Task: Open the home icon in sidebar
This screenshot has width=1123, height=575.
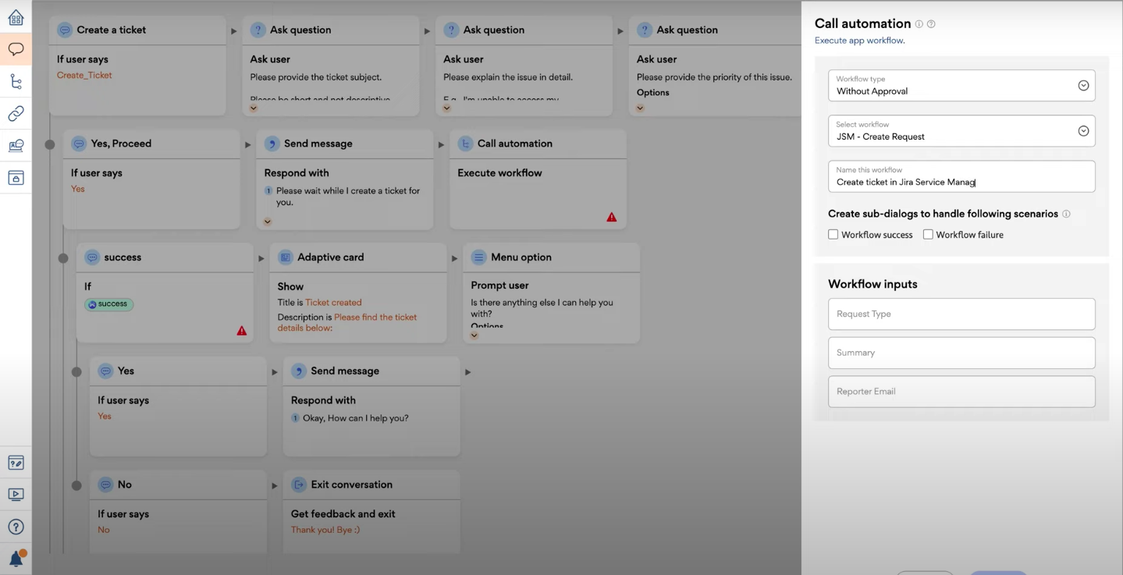Action: (x=16, y=17)
